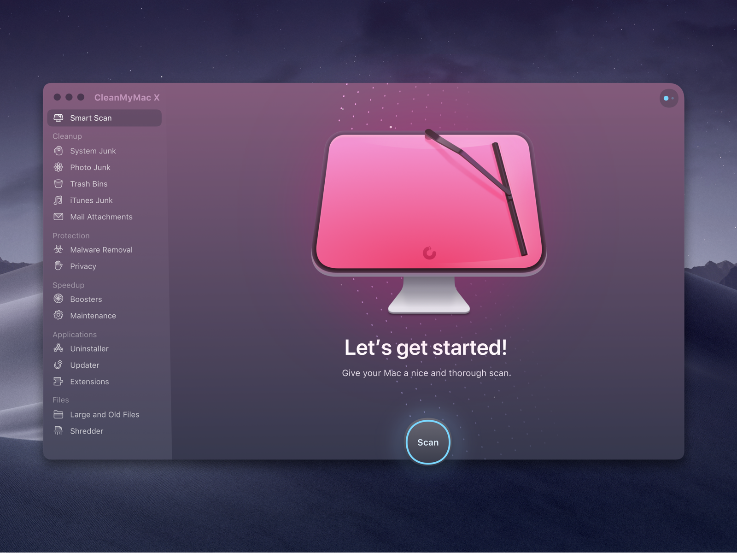737x553 pixels.
Task: Click the Extensions puzzle icon
Action: pos(58,382)
